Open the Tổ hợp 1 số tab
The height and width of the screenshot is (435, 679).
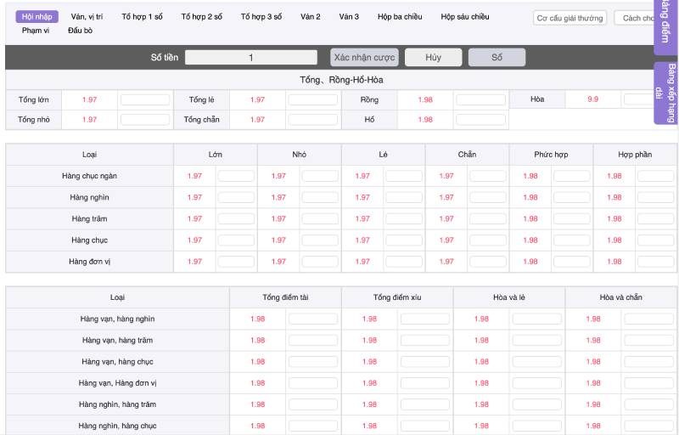click(142, 17)
